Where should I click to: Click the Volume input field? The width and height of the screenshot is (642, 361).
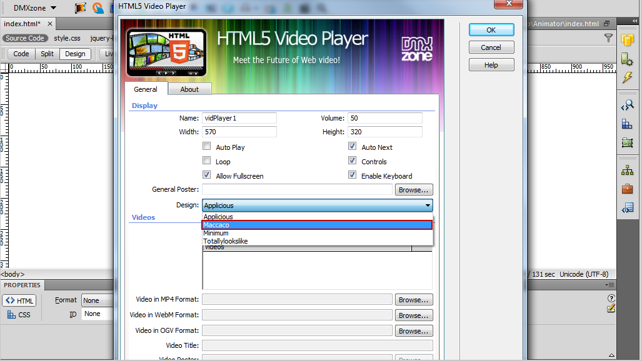pyautogui.click(x=385, y=118)
